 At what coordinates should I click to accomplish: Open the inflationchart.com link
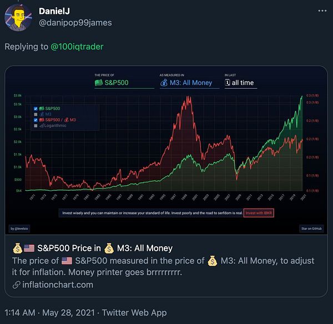coord(58,285)
